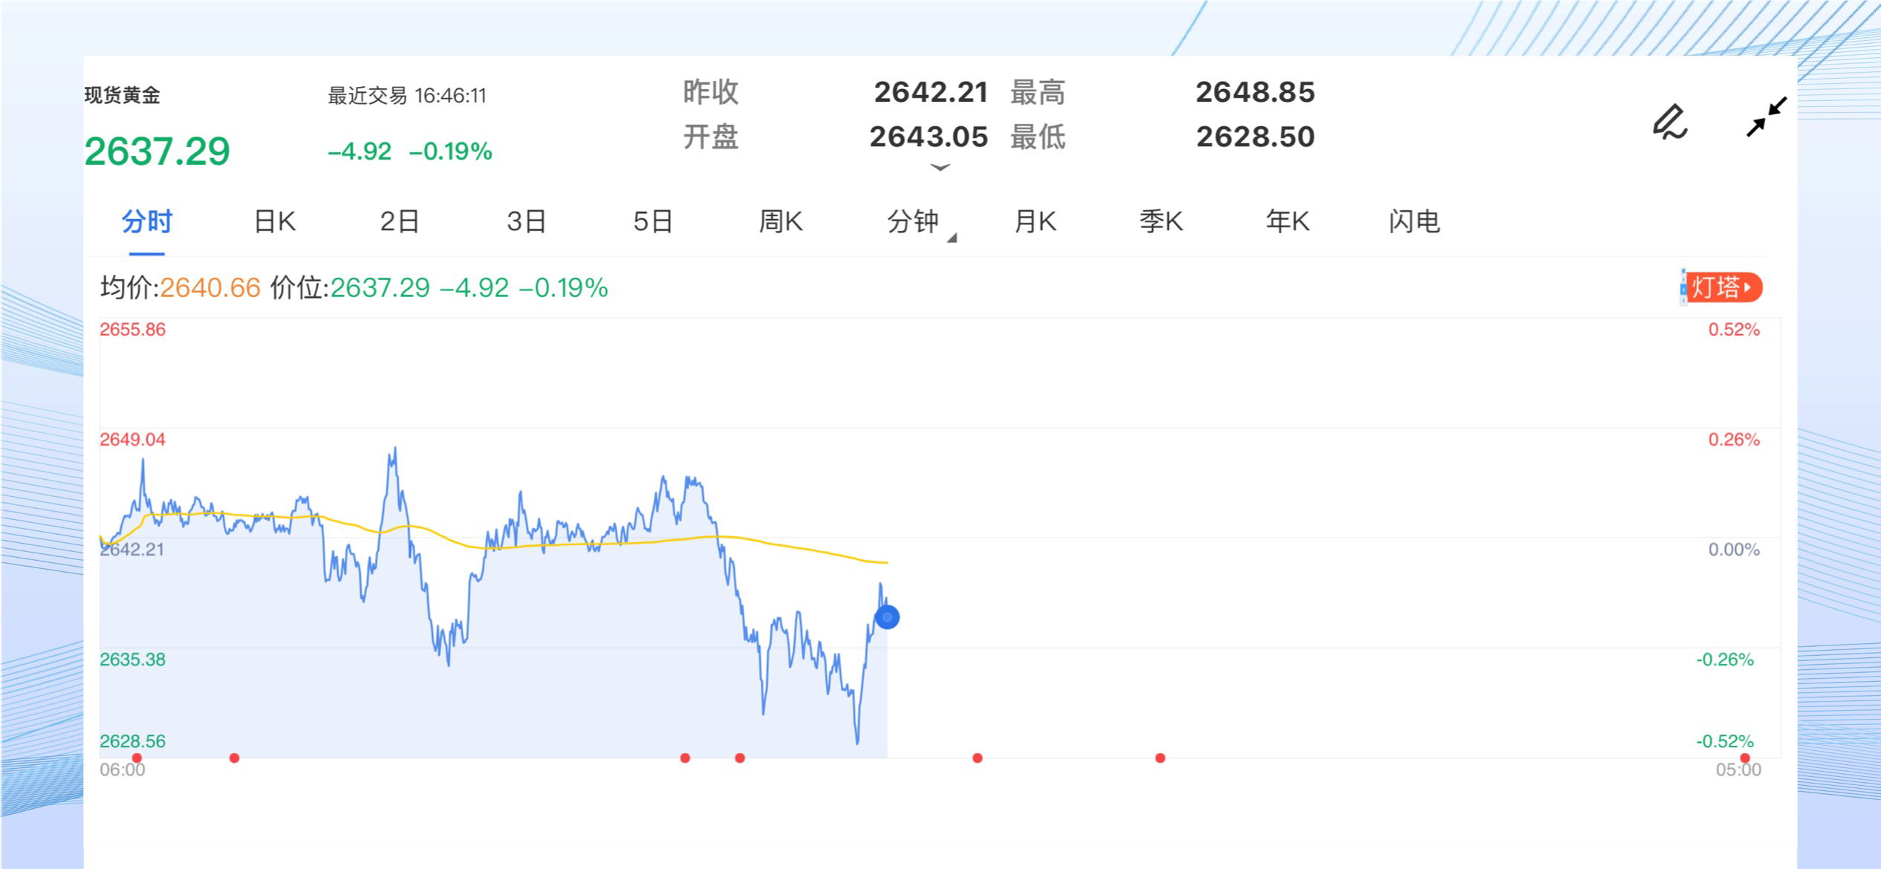1881x869 pixels.
Task: Click the large green 2637.29 current price
Action: [157, 152]
